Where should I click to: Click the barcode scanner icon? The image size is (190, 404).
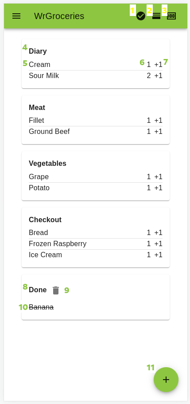tap(171, 16)
